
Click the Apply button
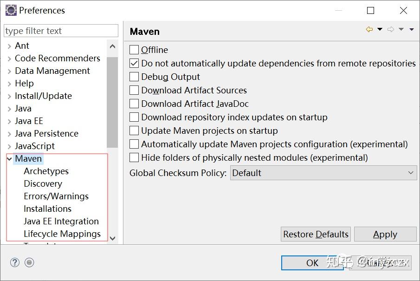click(x=385, y=234)
